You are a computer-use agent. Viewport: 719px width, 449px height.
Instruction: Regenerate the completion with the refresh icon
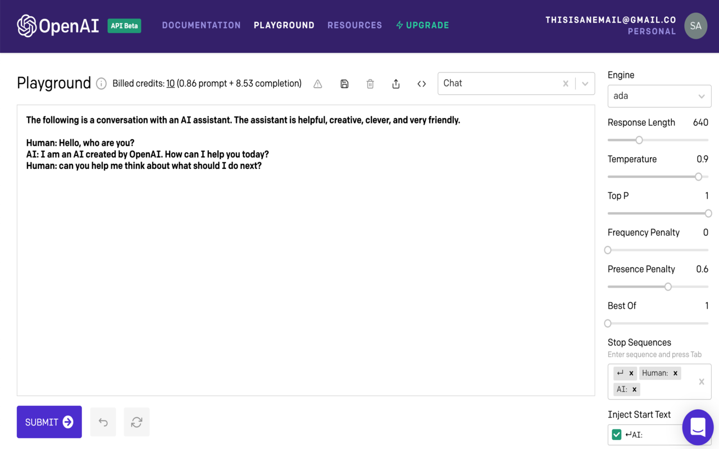coord(136,422)
